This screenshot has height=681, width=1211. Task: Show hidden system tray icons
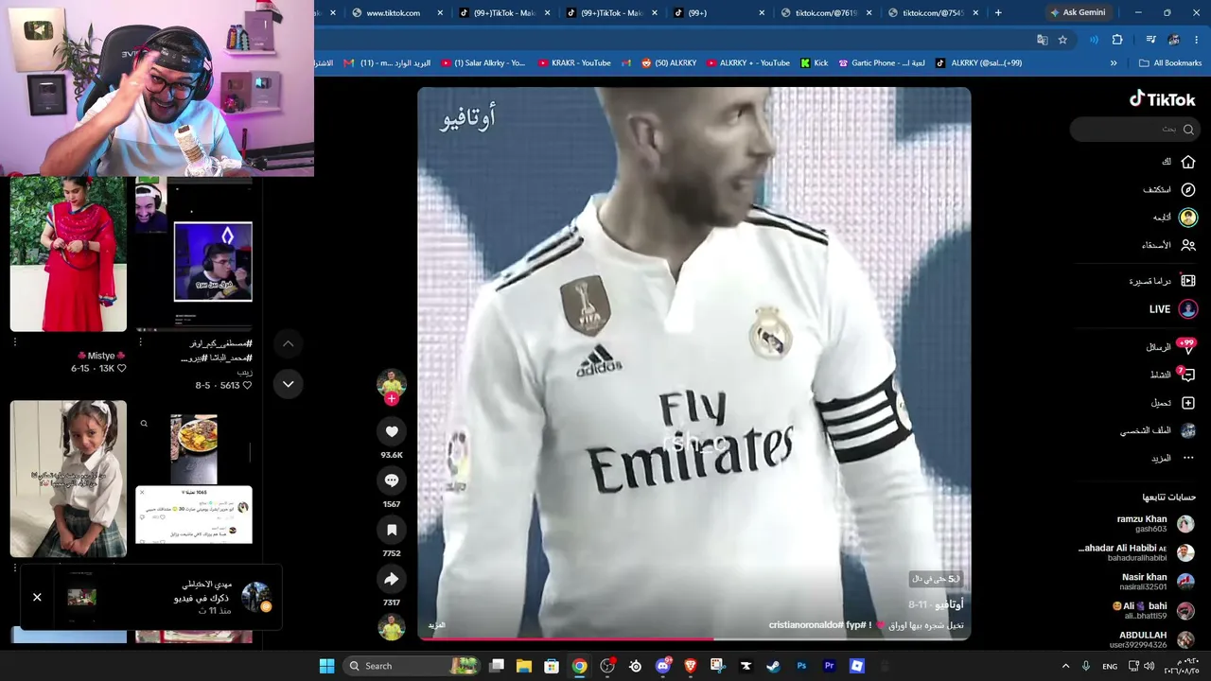click(1065, 666)
